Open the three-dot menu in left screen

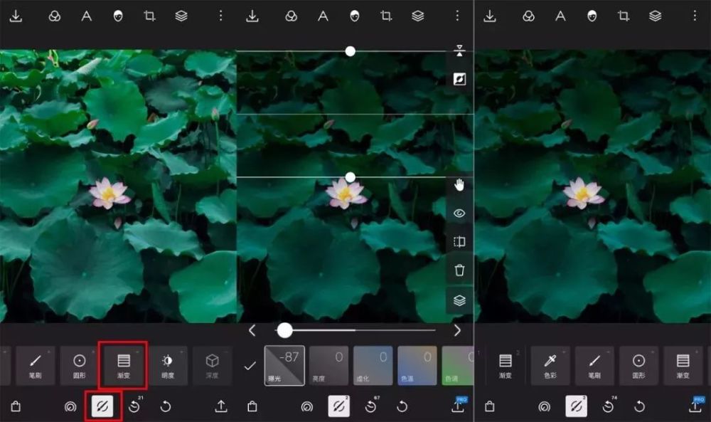click(221, 16)
